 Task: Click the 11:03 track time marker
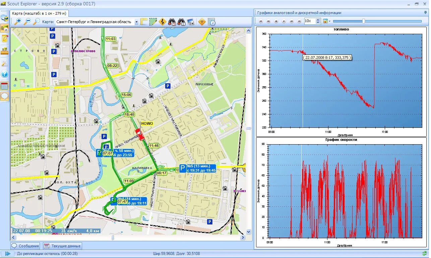point(111,39)
